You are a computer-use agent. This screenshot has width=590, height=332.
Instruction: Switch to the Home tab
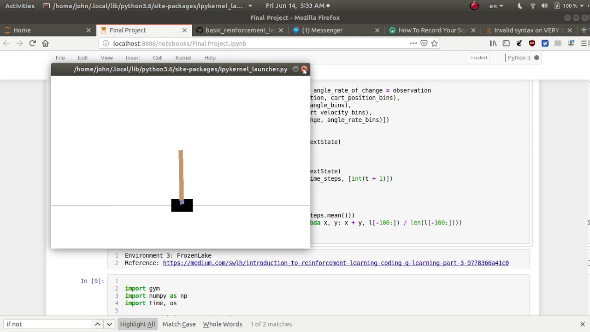[48, 30]
